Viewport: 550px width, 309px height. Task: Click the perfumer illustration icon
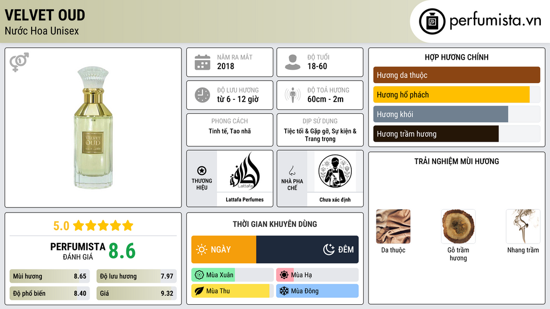click(335, 171)
